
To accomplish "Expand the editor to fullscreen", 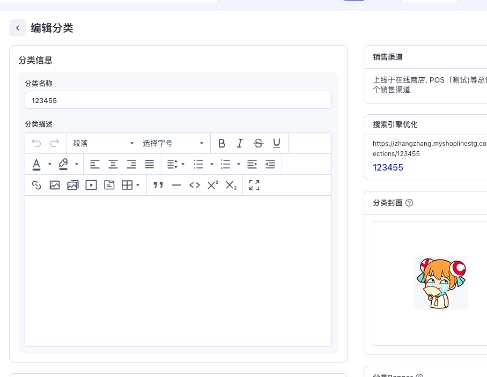I will (254, 185).
